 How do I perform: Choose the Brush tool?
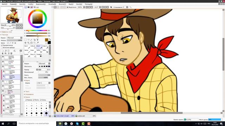[39, 47]
